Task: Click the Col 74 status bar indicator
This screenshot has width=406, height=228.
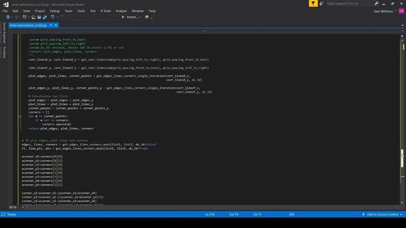Action: [234, 214]
